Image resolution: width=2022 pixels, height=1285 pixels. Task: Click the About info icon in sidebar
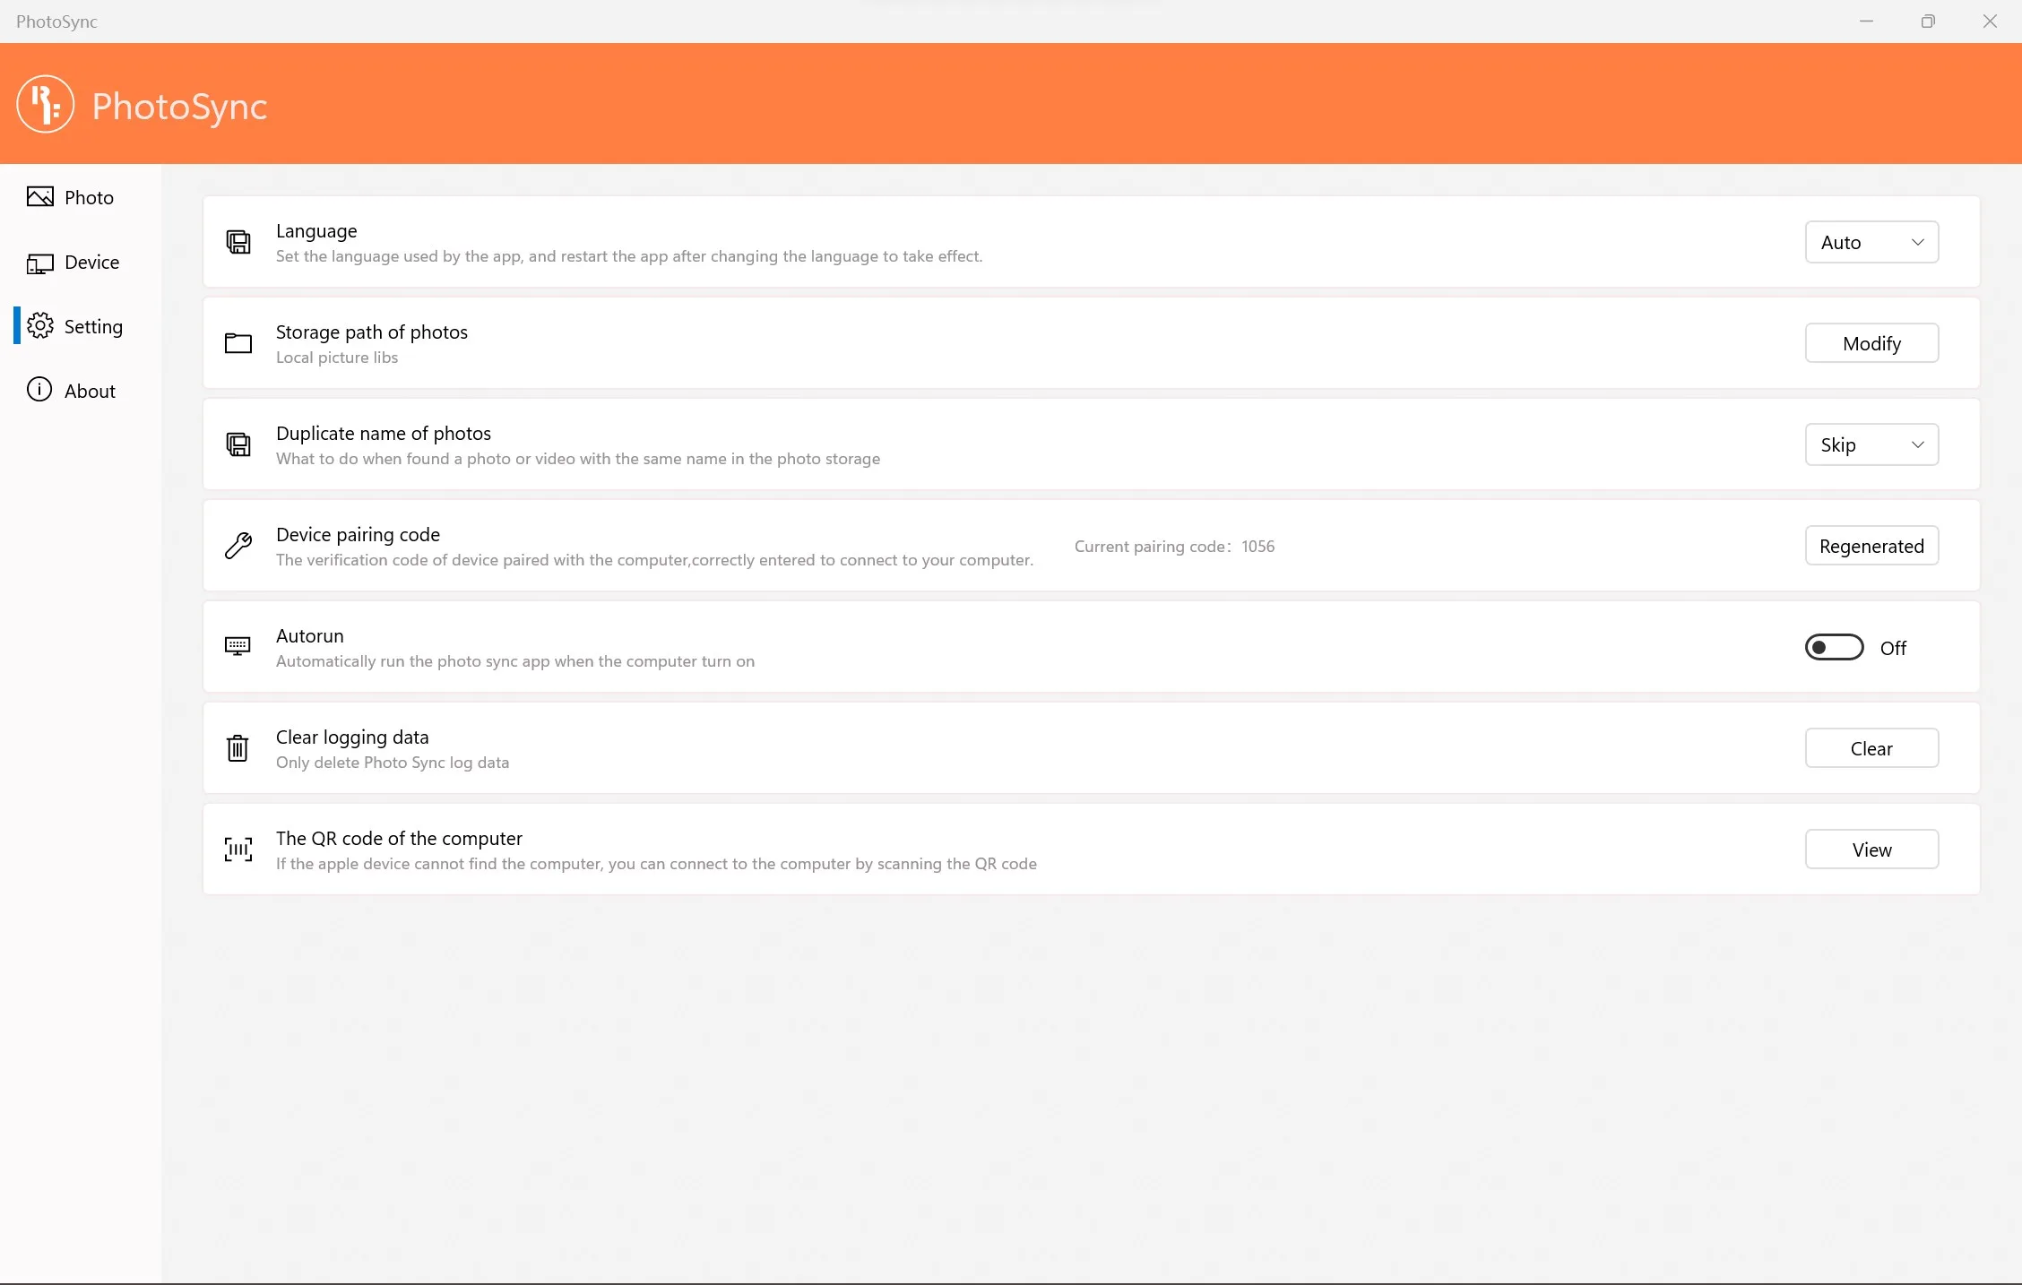coord(39,390)
